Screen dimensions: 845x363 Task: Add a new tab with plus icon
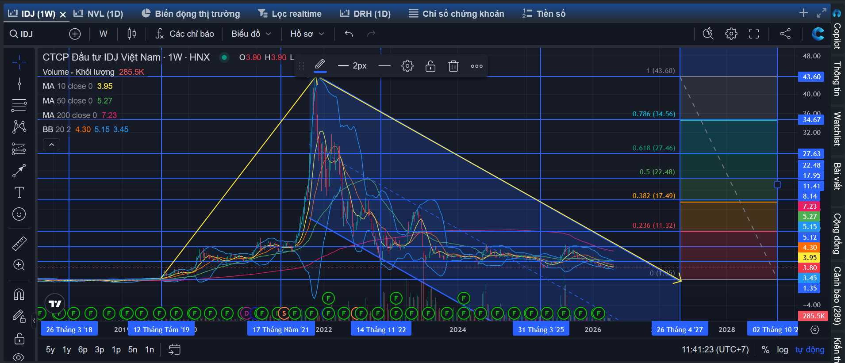804,13
